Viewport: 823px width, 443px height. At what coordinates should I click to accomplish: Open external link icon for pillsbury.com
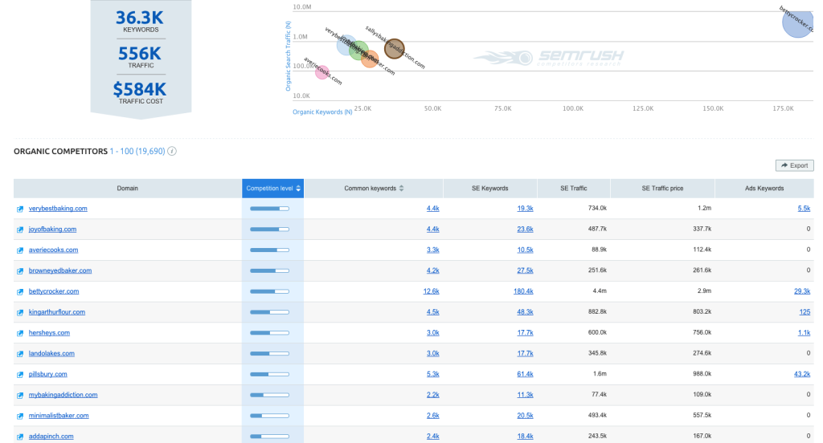tap(20, 374)
